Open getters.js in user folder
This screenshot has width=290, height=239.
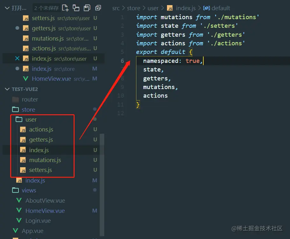pos(41,139)
